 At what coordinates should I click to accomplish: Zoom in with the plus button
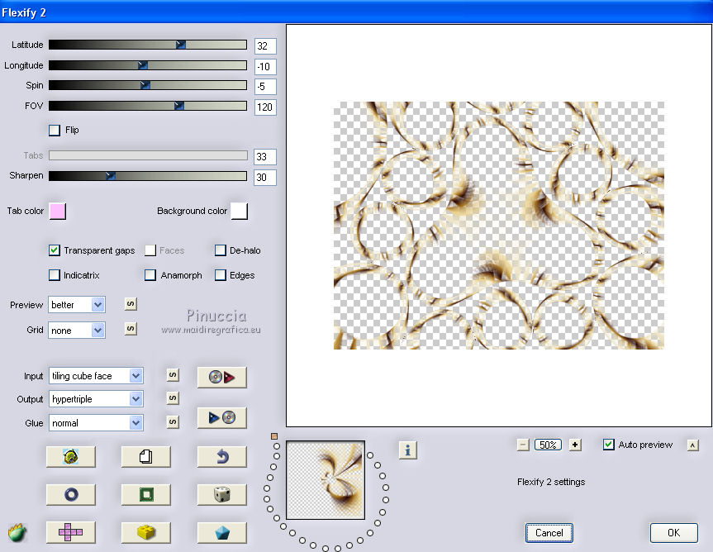pyautogui.click(x=575, y=445)
